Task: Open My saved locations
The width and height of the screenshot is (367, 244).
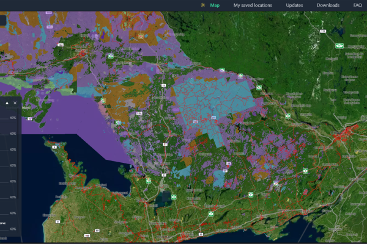Action: click(x=253, y=5)
